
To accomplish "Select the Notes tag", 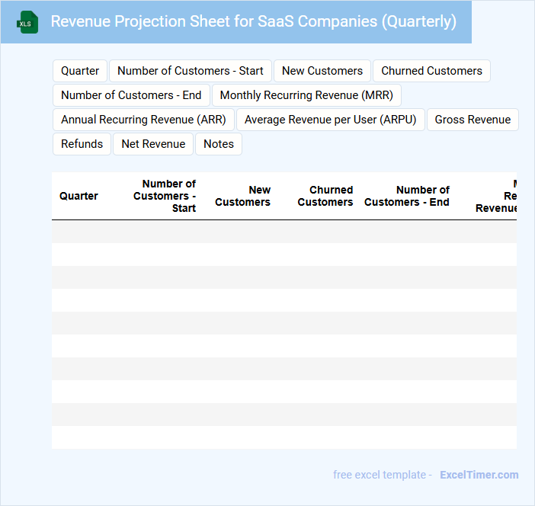I will point(219,144).
